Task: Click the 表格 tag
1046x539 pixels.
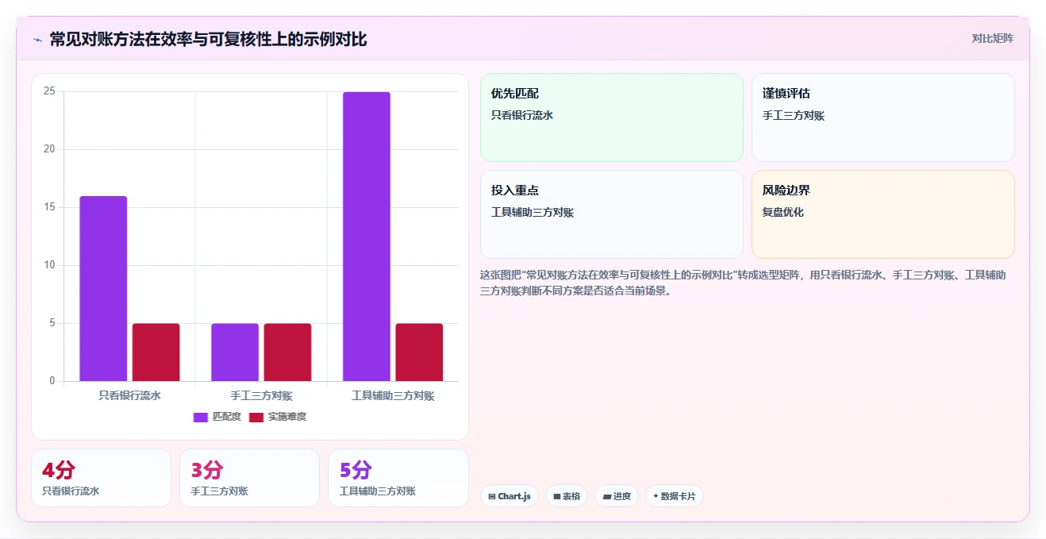Action: (x=567, y=496)
